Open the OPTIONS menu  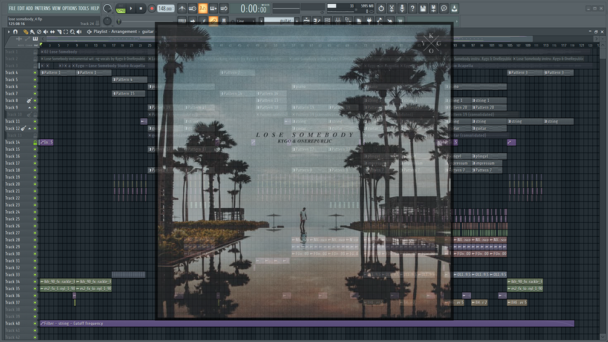point(70,8)
